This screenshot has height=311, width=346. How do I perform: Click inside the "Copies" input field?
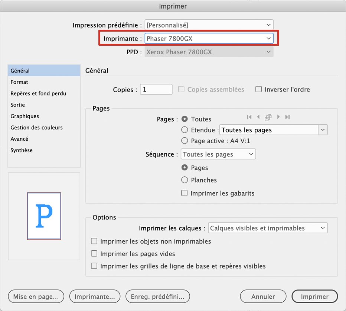(x=156, y=89)
